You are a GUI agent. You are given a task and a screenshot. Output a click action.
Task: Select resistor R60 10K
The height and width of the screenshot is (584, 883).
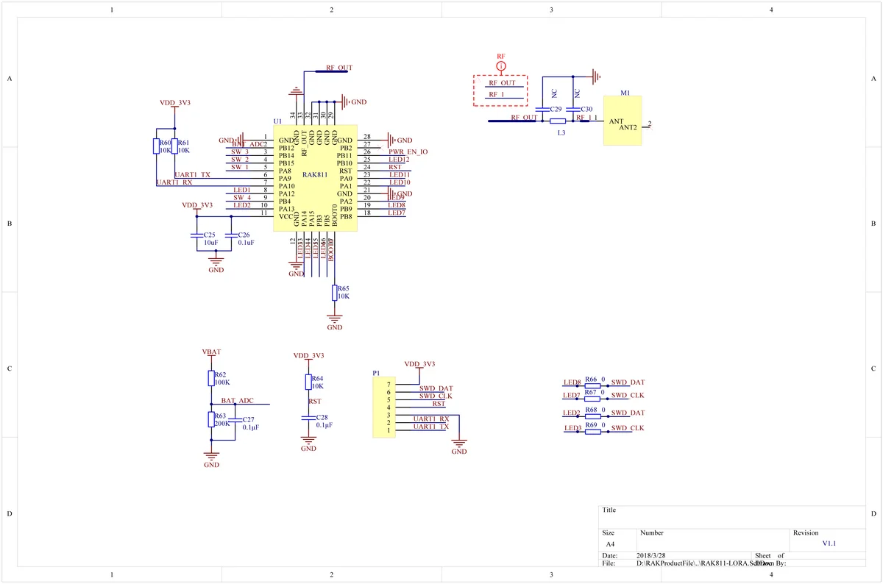(156, 146)
